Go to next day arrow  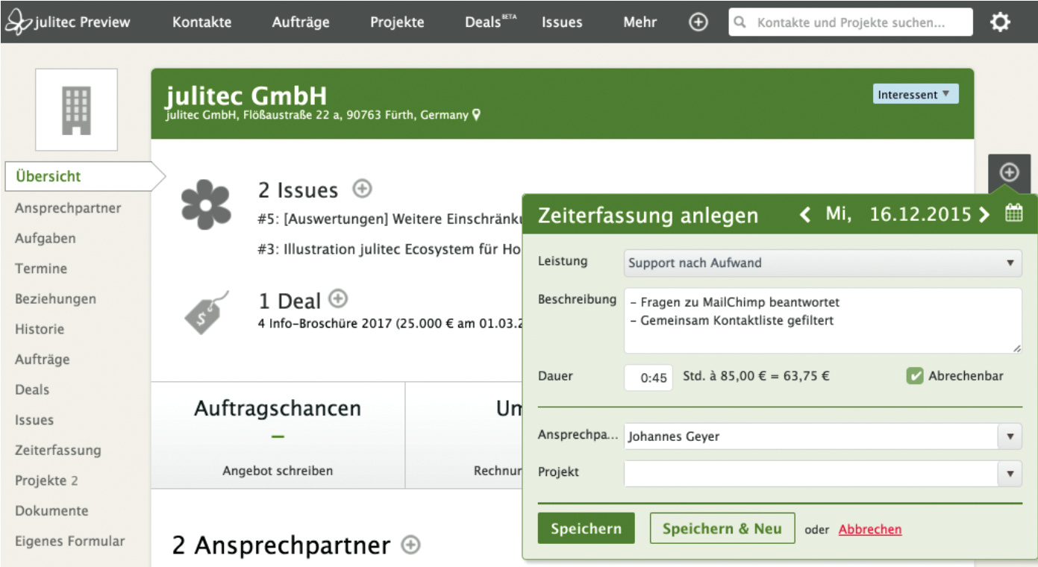tap(984, 215)
